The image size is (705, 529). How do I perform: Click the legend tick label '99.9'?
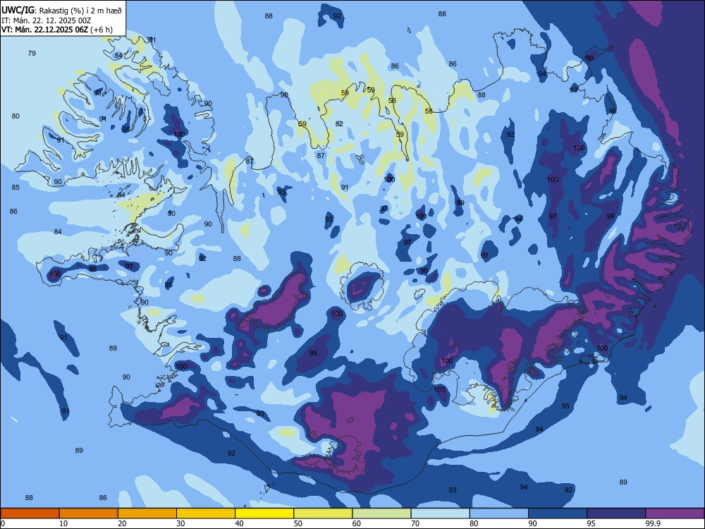pyautogui.click(x=653, y=523)
